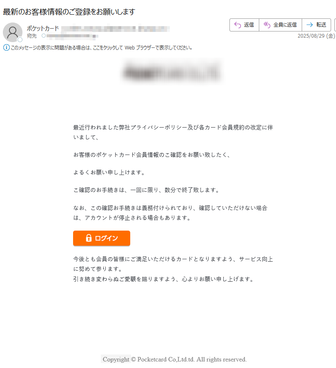
Task: Click the padlock icon on the login button
Action: pos(89,238)
